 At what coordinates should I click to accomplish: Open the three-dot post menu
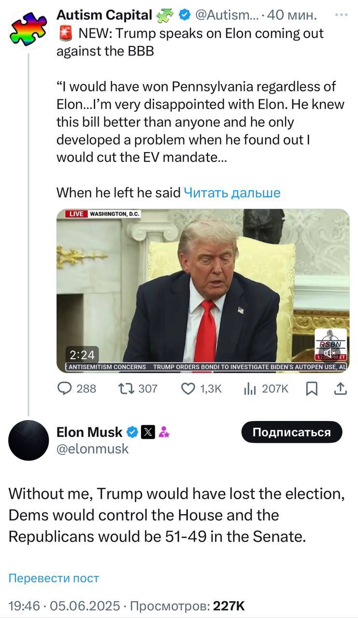[341, 14]
